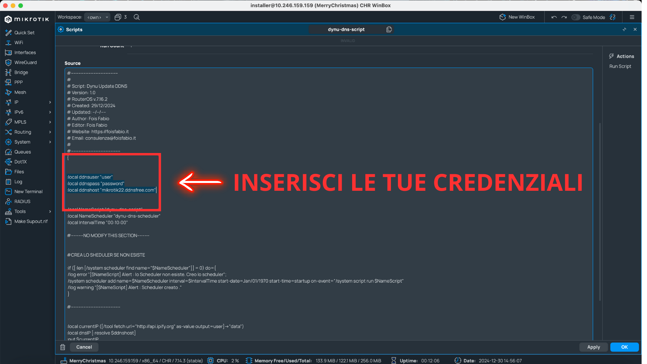Open the hamburger menu

[x=632, y=17]
